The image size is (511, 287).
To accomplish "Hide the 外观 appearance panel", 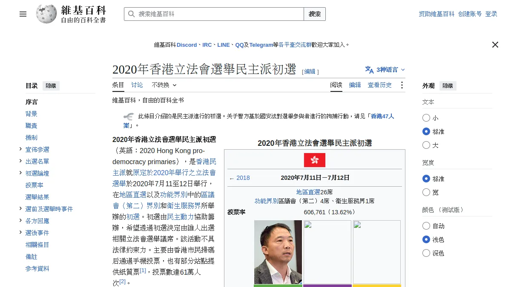I will click(x=448, y=86).
